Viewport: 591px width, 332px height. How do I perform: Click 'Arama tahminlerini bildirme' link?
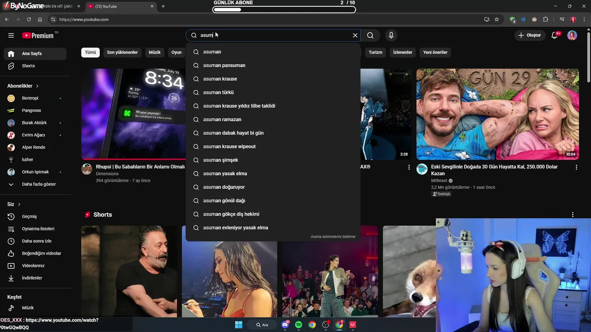[x=333, y=237]
